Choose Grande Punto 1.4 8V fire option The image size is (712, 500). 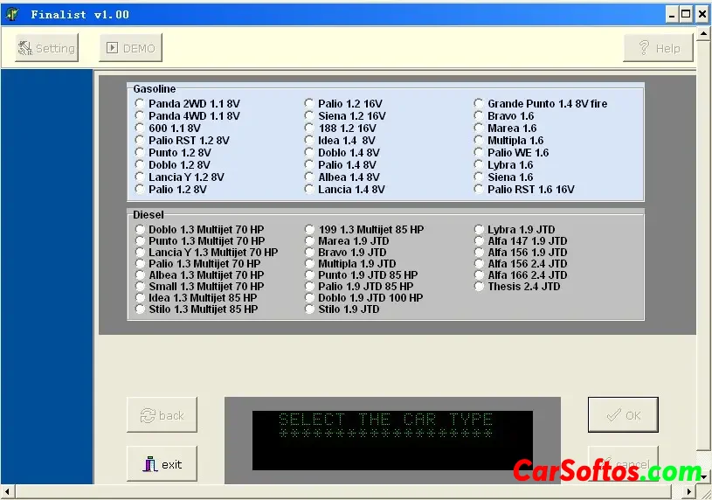point(479,104)
